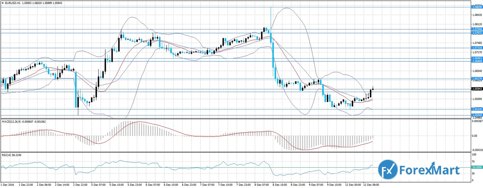The height and width of the screenshot is (188, 483).
Task: Select the 1.07316 horizontal level tag
Action: [476, 48]
